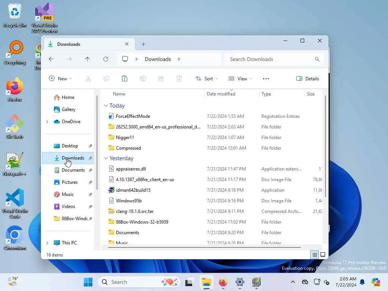Click the Share icon in toolbar

pos(161,79)
